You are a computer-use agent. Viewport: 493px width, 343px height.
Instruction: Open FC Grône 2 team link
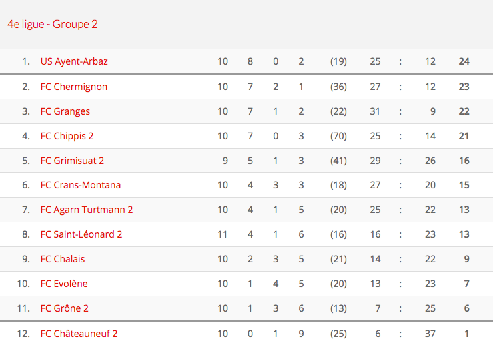(x=65, y=308)
